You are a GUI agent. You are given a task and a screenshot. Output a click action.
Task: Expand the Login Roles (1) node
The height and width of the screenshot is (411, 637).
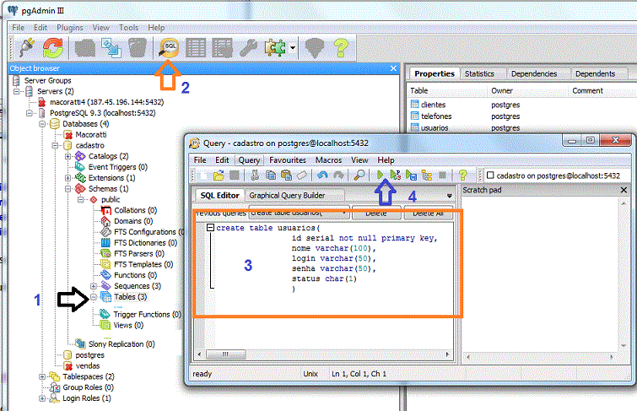click(42, 398)
